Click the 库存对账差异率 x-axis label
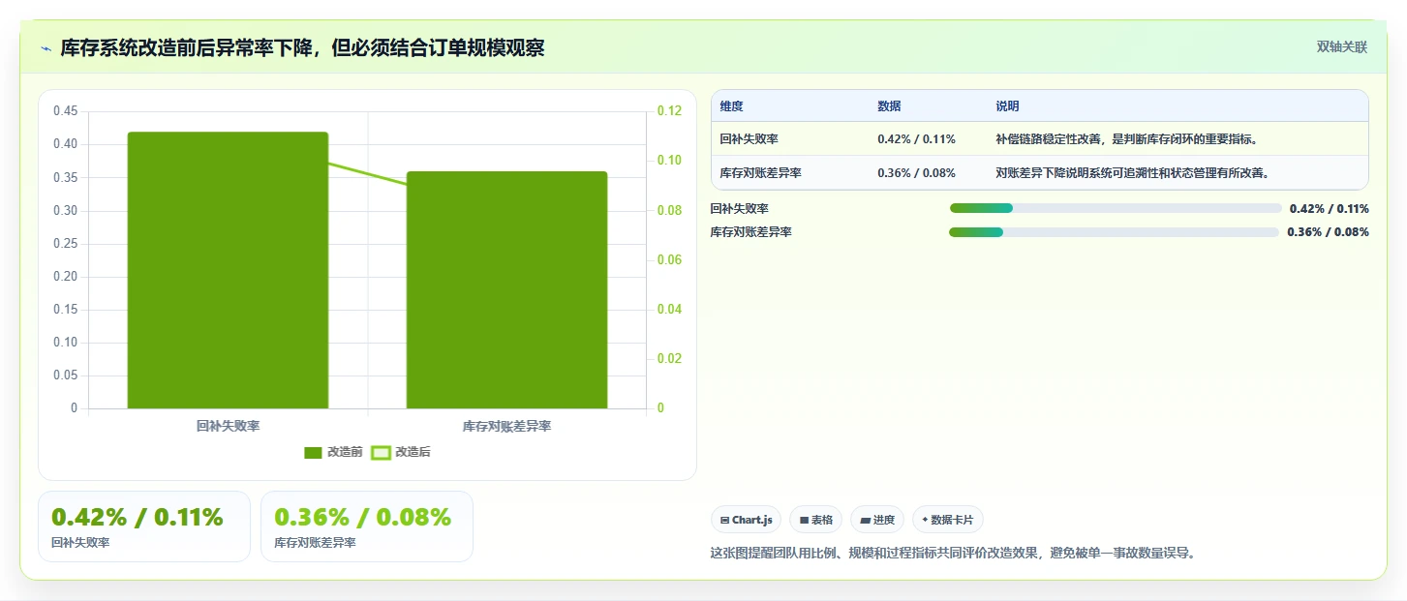 506,426
